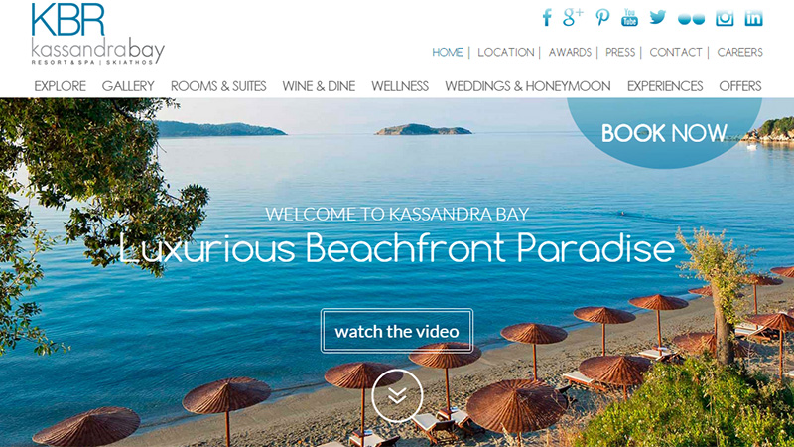Visit the Pinterest page icon

pyautogui.click(x=602, y=18)
